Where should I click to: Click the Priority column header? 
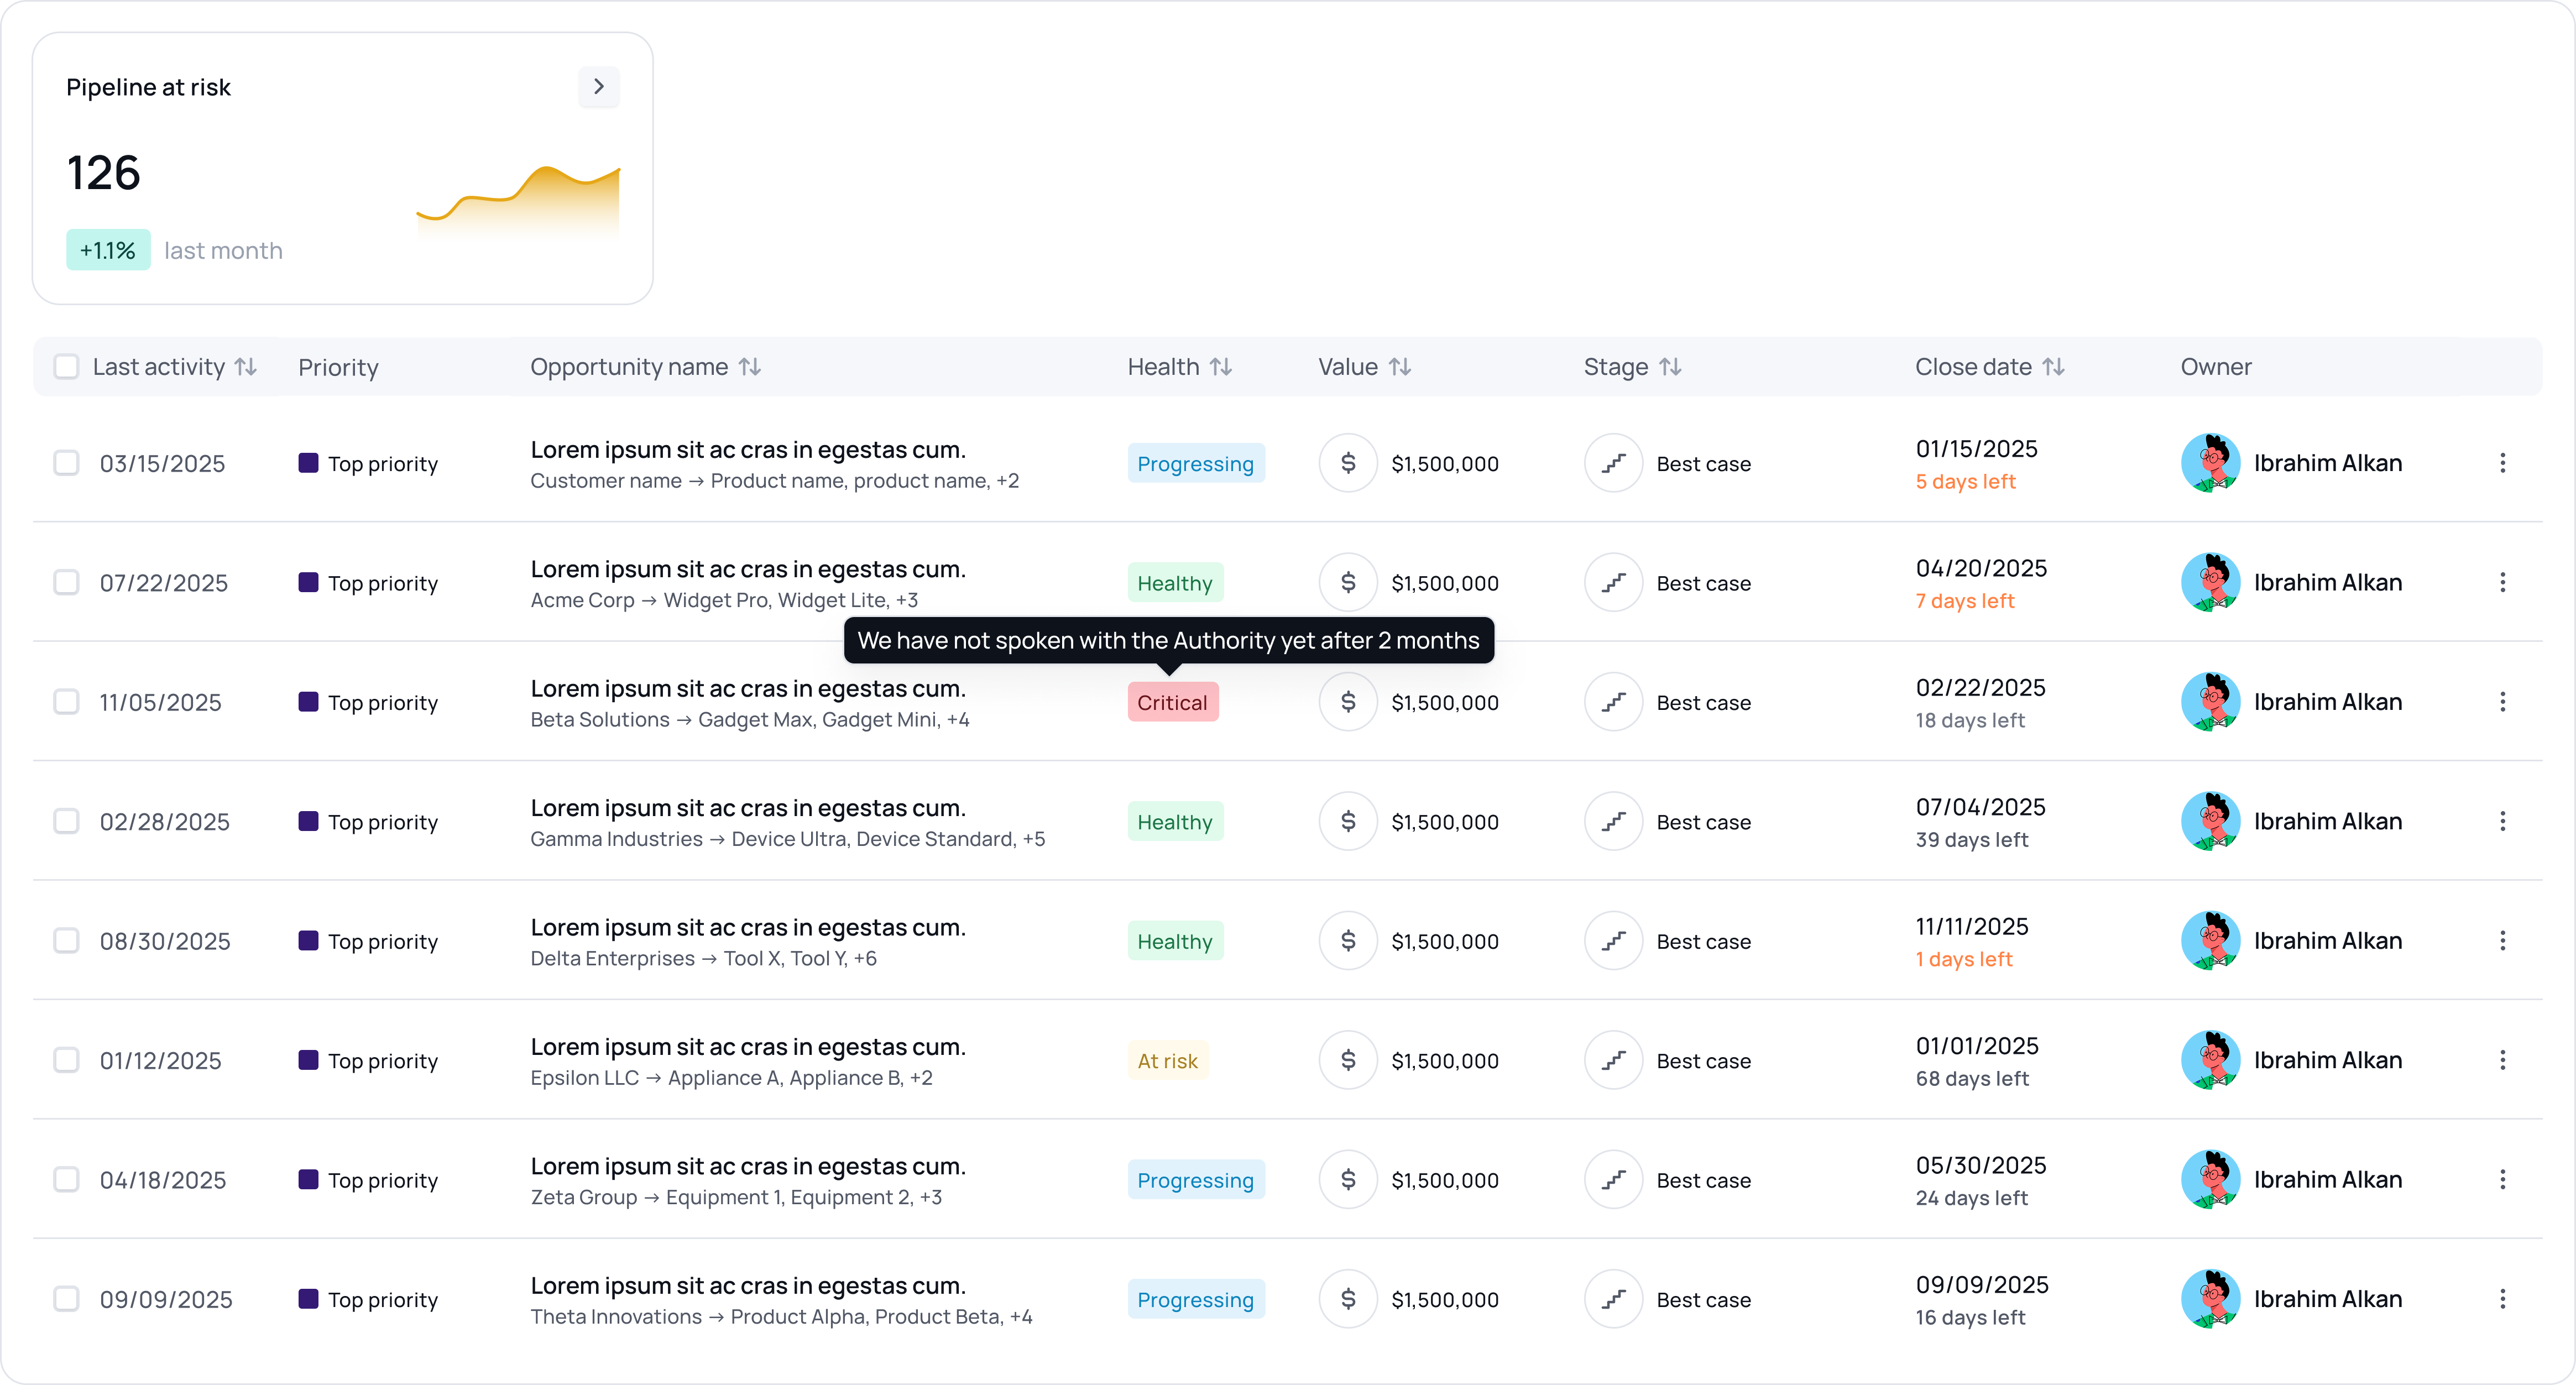(338, 367)
